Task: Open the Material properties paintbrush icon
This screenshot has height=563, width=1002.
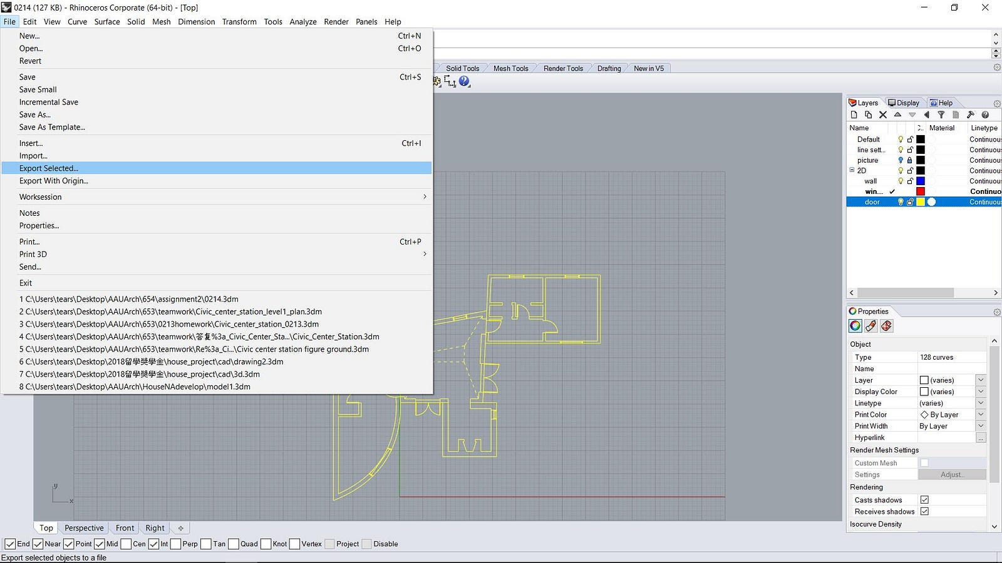Action: pyautogui.click(x=870, y=326)
